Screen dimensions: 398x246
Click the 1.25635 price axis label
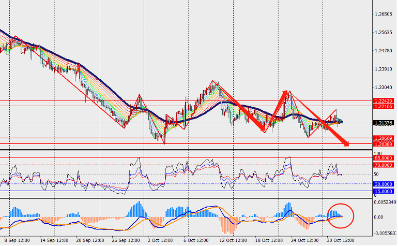(384, 33)
